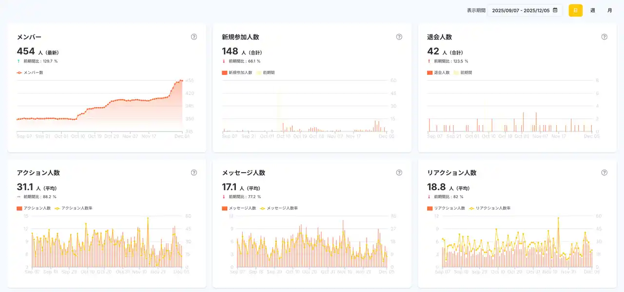624x292 pixels.
Task: Select the 日 daily view button
Action: 575,10
